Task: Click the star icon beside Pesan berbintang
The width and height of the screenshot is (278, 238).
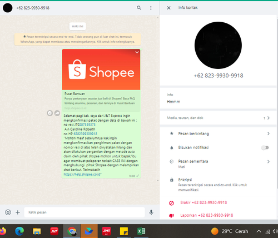Action: coord(172,133)
